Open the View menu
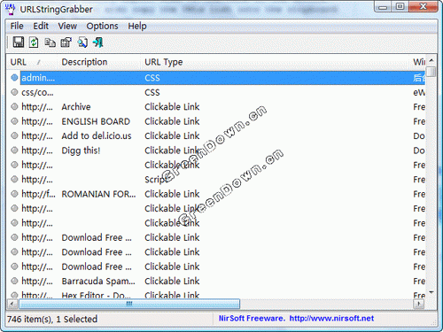This screenshot has height=332, width=443. tap(67, 26)
